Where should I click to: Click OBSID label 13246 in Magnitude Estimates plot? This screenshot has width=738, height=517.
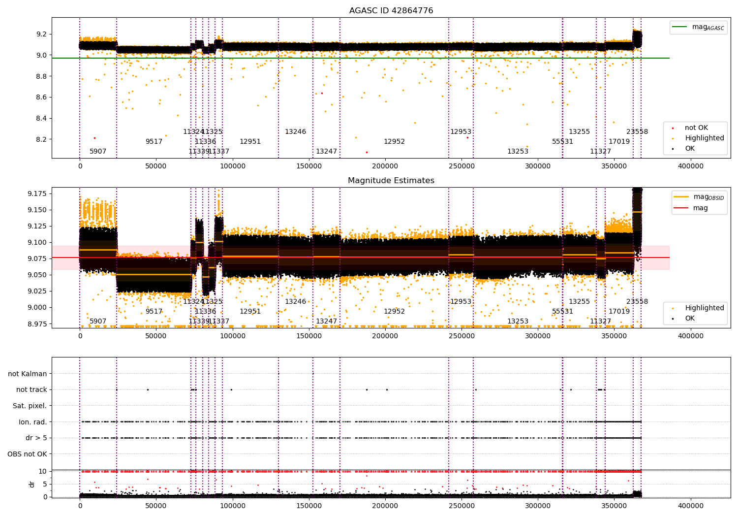pyautogui.click(x=296, y=301)
